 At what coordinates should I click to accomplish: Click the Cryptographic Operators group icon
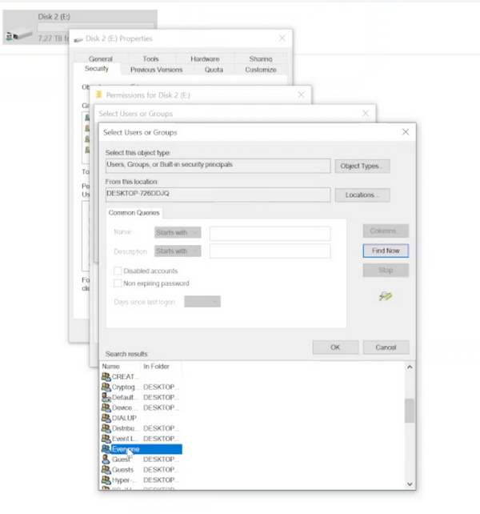[x=106, y=387]
